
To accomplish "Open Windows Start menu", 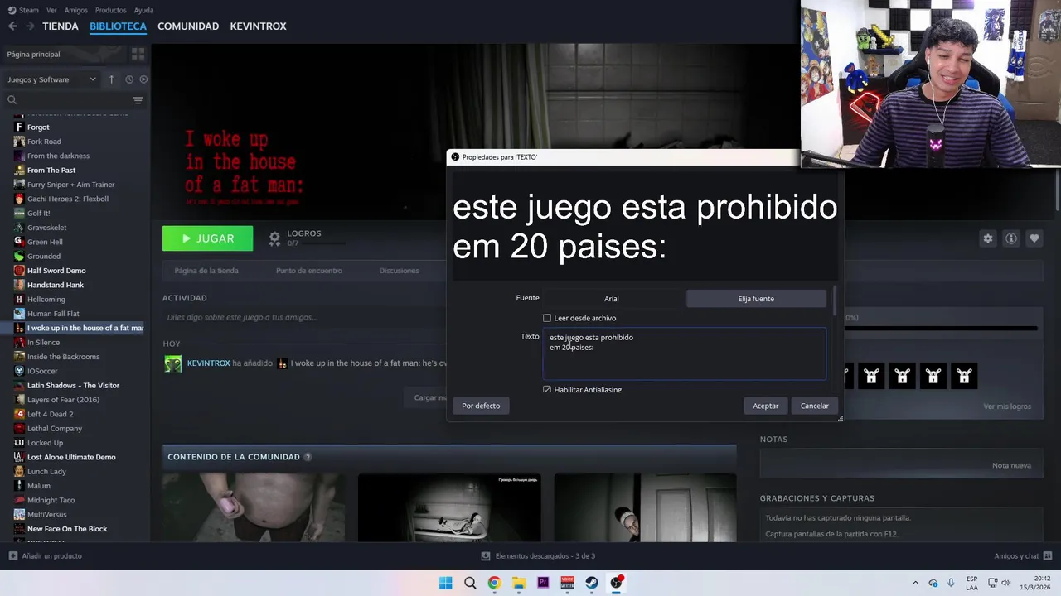I will coord(445,583).
